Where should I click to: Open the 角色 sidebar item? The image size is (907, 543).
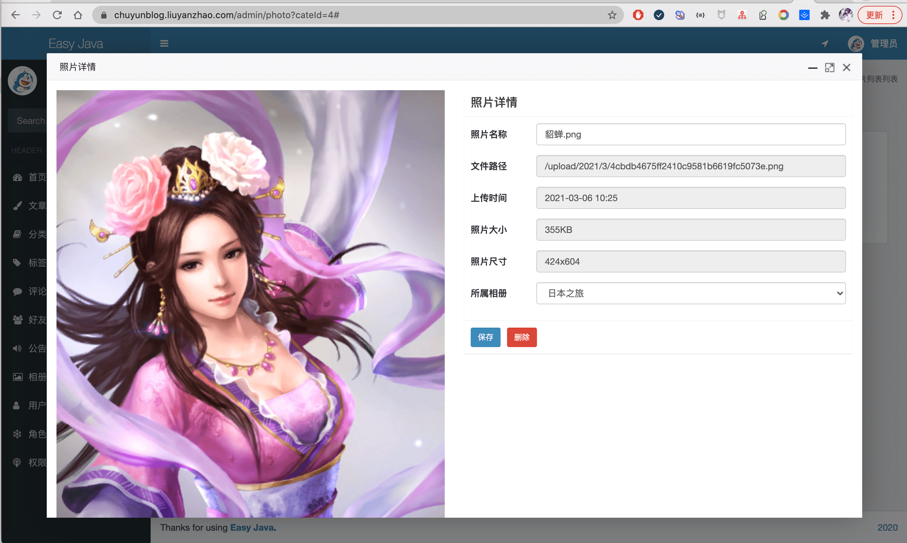pyautogui.click(x=29, y=434)
